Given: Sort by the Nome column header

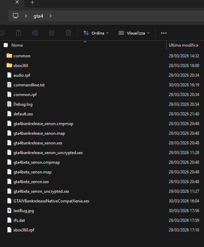Looking at the screenshot, I should 17,45.
